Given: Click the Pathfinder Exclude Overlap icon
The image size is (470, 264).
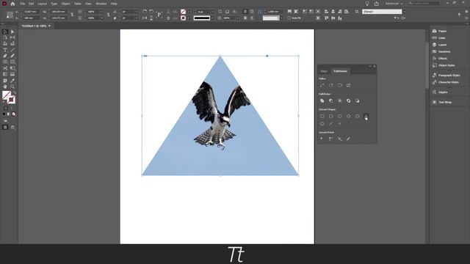Looking at the screenshot, I should [348, 101].
